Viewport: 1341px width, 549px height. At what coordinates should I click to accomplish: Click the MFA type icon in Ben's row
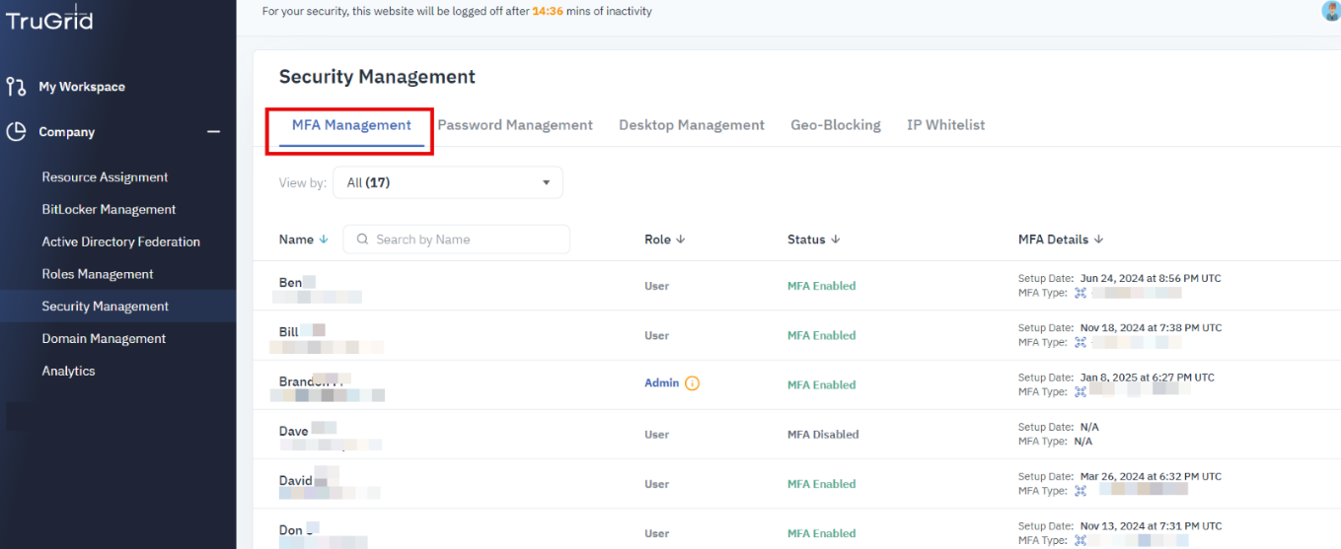point(1080,293)
